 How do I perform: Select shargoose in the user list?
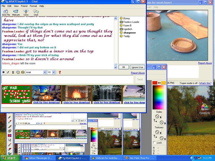tap(129, 33)
